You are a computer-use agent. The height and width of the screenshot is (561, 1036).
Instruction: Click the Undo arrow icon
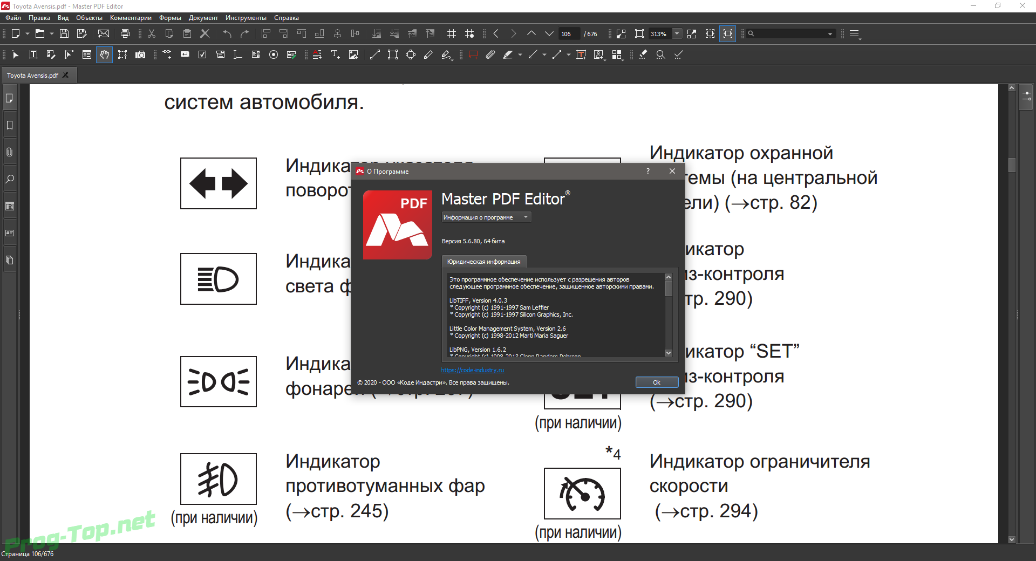tap(227, 33)
